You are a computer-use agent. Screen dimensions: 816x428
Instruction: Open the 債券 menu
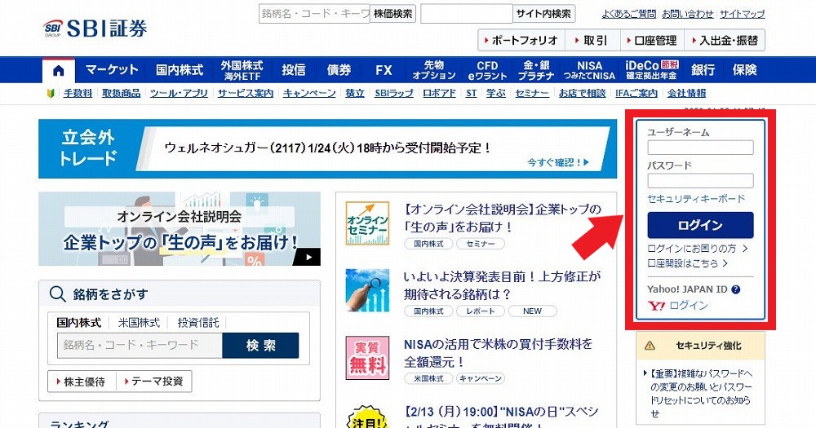click(x=339, y=69)
